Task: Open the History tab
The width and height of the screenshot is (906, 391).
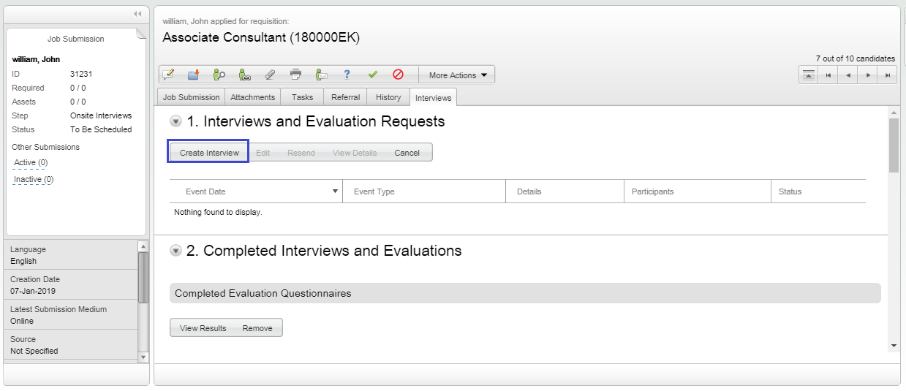Action: tap(388, 97)
